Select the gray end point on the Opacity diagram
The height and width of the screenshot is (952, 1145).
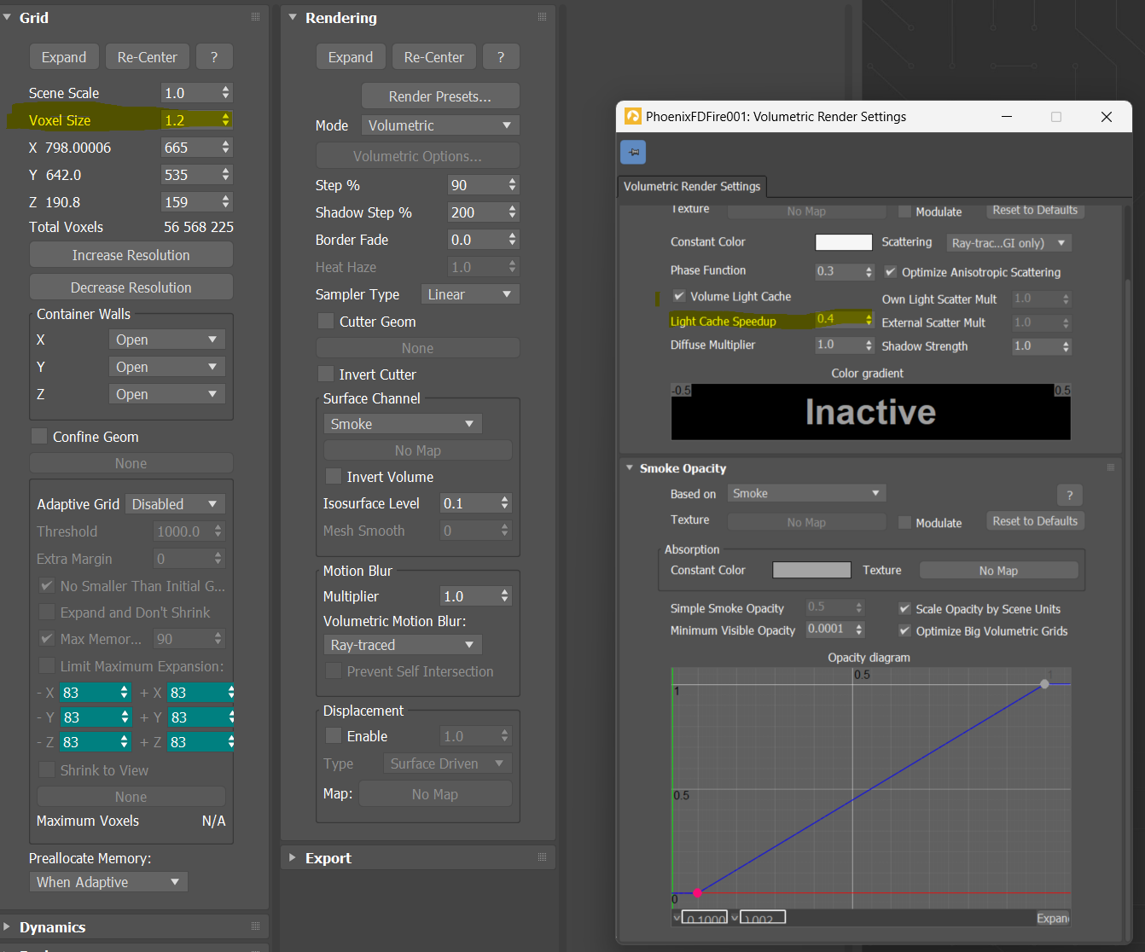[1045, 684]
